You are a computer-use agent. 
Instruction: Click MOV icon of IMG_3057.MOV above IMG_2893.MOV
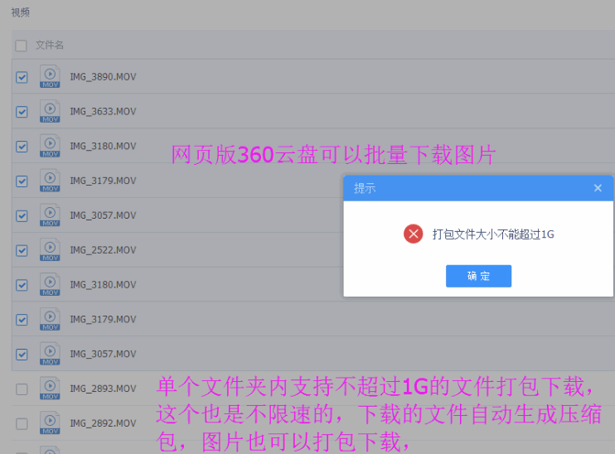click(50, 354)
